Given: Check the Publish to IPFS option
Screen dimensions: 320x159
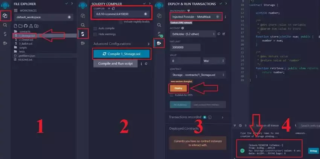Looking at the screenshot, I should [172, 95].
